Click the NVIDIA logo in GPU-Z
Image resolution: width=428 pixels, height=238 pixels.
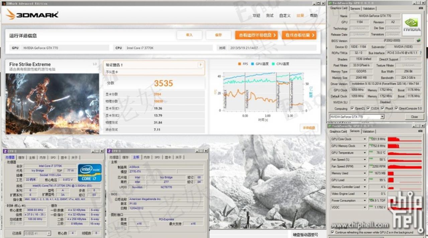point(411,25)
